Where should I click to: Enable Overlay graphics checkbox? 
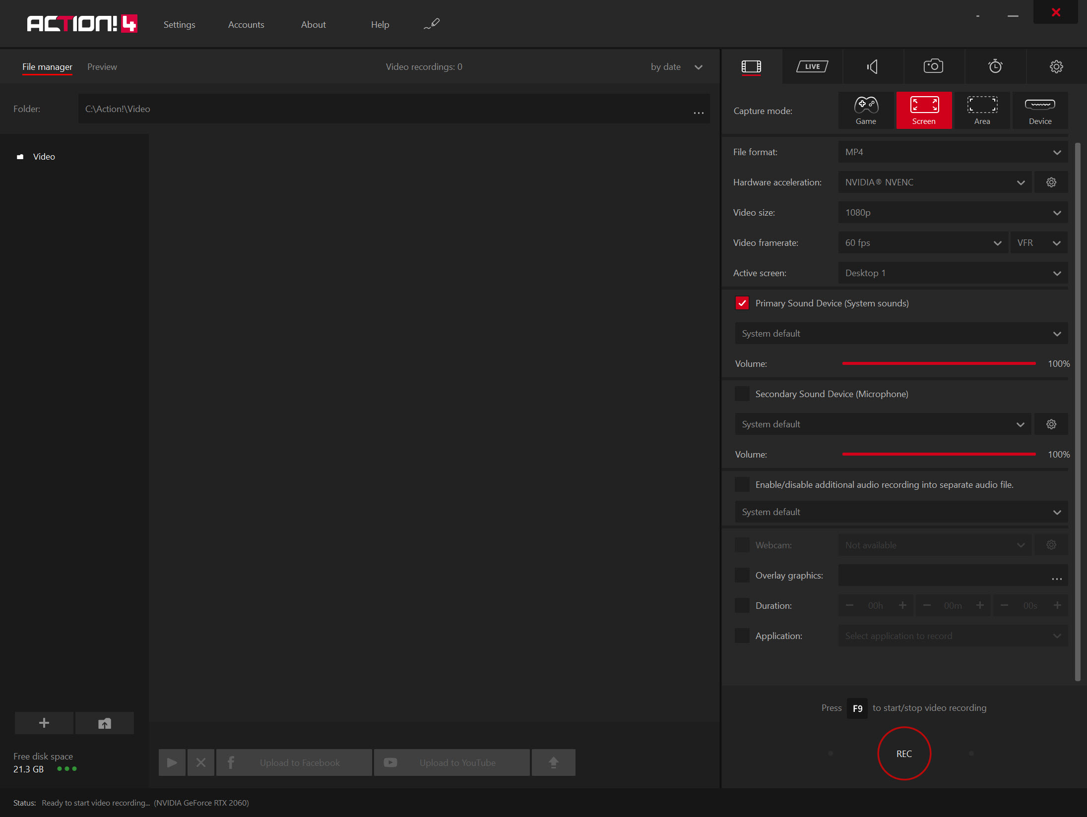(x=742, y=575)
